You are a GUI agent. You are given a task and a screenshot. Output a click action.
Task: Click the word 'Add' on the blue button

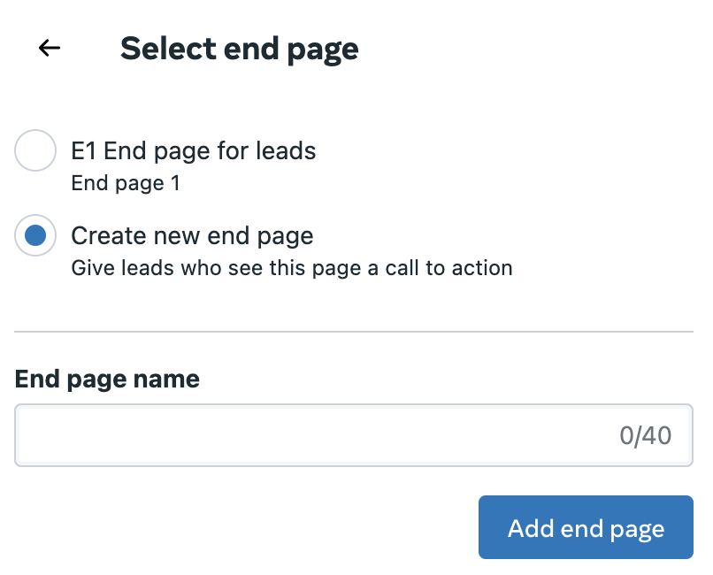(531, 528)
